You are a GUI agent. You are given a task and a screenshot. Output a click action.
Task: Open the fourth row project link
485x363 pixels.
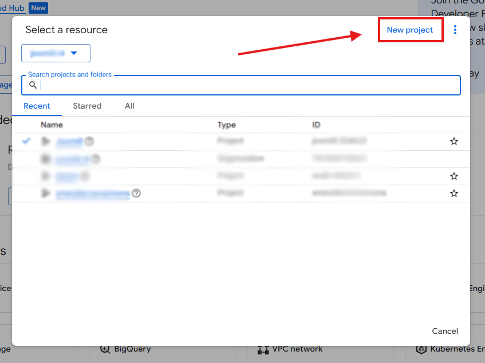[93, 194]
